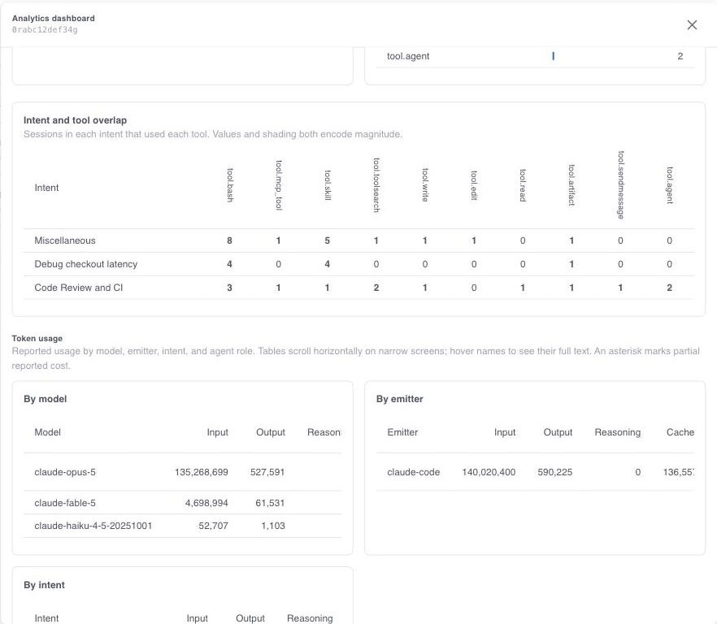The height and width of the screenshot is (624, 717).
Task: Click the Analytics dashboard title
Action: pos(54,19)
